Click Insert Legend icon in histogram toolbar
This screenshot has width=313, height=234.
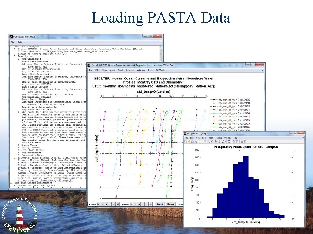click(237, 142)
